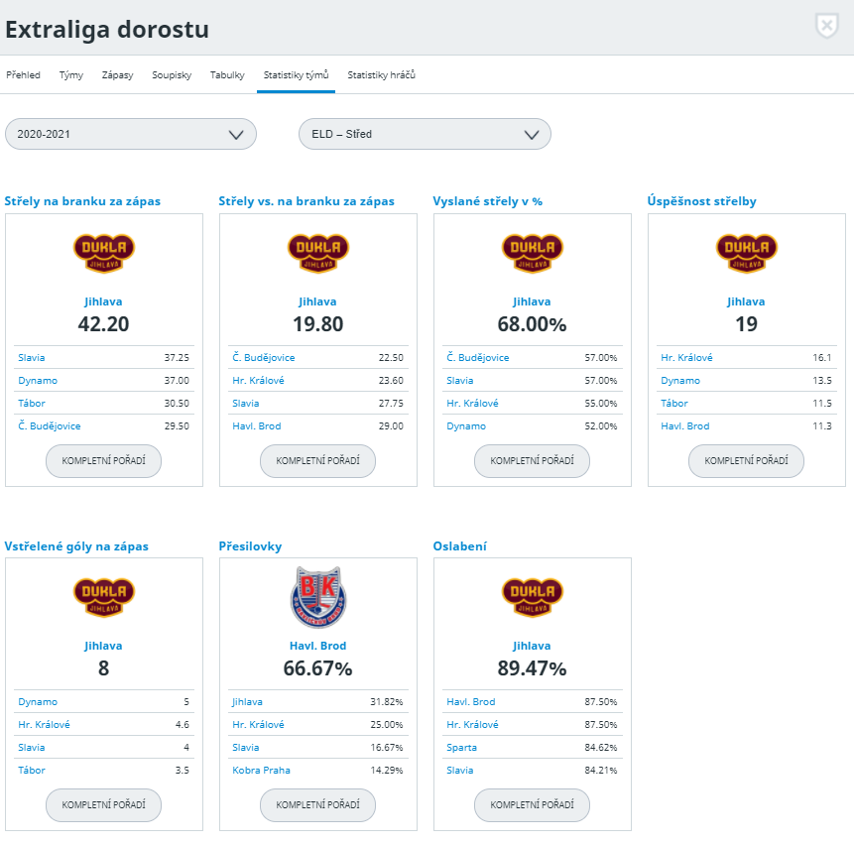Click Dukla logo in Vstřelené góly card
Image resolution: width=854 pixels, height=844 pixels.
104,598
